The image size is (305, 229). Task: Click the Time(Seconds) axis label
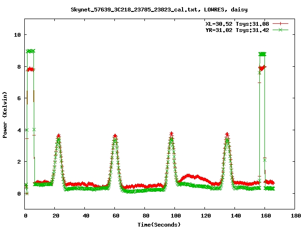pos(159,225)
